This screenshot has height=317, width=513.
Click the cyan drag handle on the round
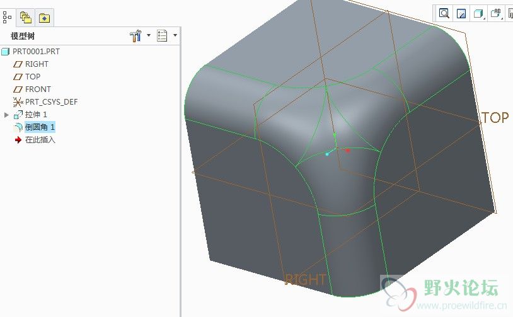point(327,154)
